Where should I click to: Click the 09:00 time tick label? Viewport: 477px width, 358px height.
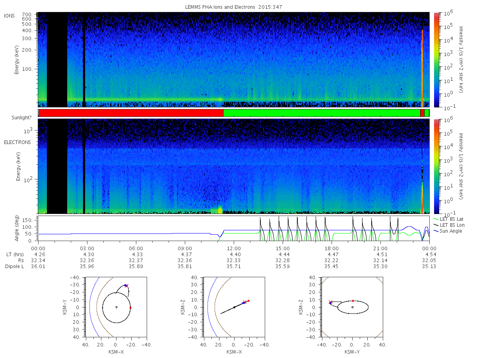pos(185,248)
